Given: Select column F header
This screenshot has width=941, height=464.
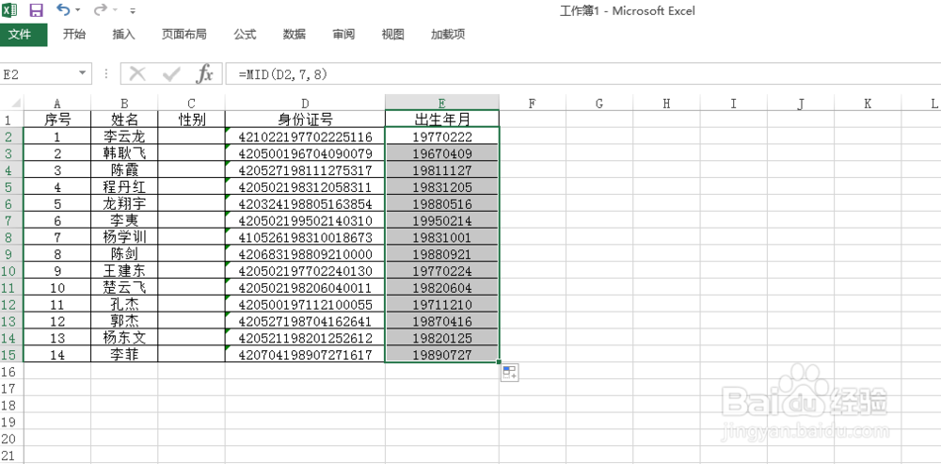Looking at the screenshot, I should [x=533, y=104].
